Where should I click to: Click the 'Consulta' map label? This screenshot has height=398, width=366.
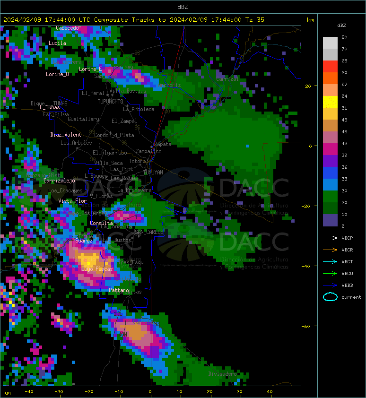point(101,223)
